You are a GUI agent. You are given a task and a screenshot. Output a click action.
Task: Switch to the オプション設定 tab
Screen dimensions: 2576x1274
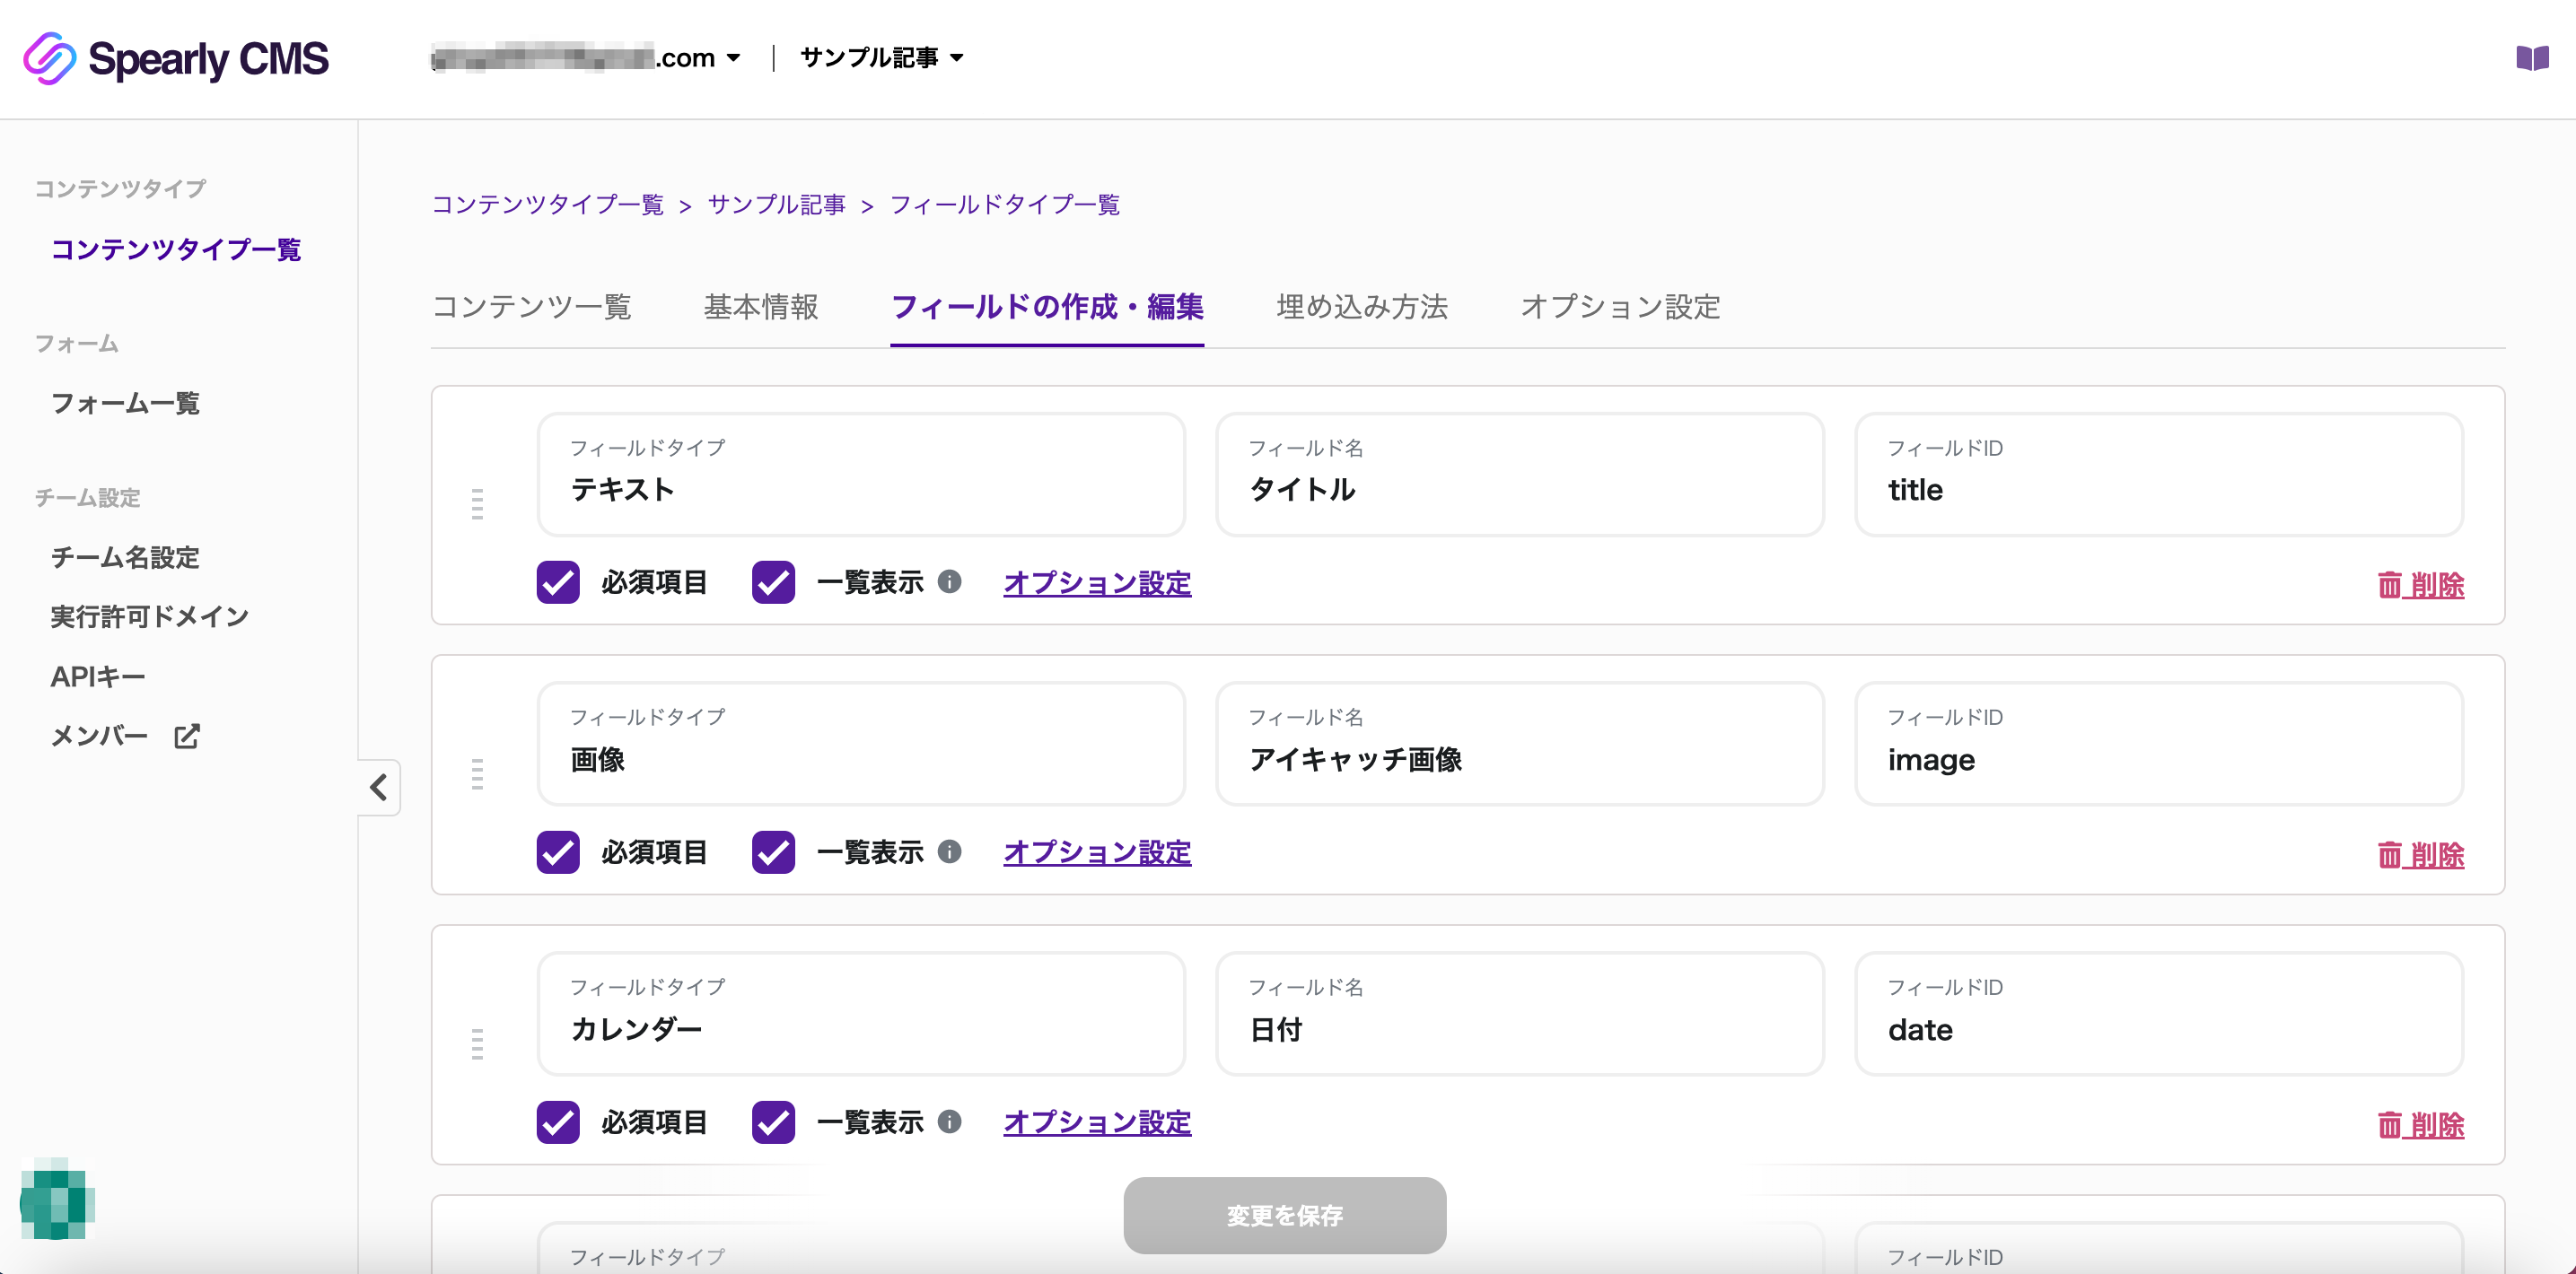click(x=1620, y=307)
